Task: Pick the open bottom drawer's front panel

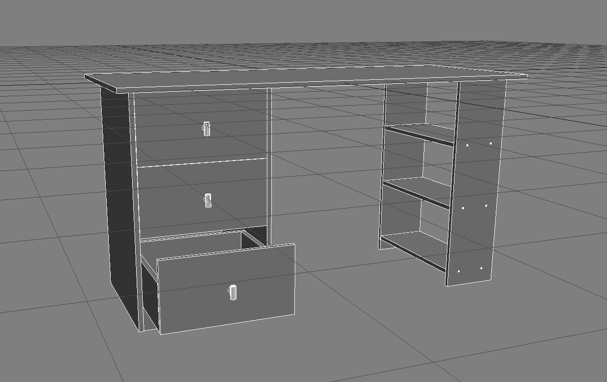Action: [x=226, y=289]
